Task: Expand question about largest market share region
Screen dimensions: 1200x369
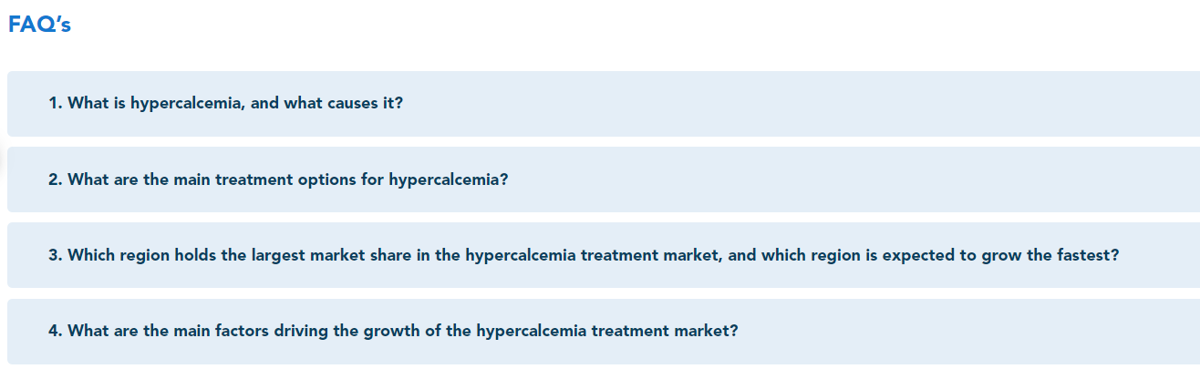Action: pos(604,255)
